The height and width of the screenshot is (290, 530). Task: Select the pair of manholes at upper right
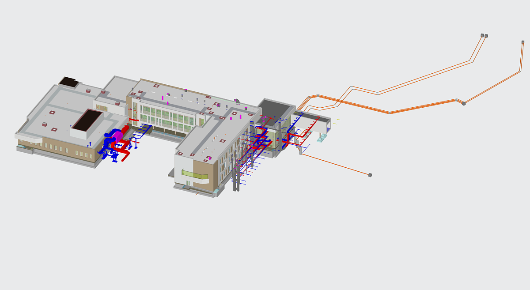pyautogui.click(x=484, y=36)
